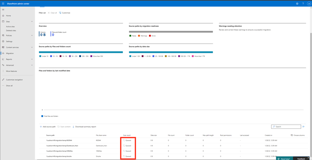The width and height of the screenshot is (312, 160).
Task: Click the Reports chart icon
Action: click(3, 59)
